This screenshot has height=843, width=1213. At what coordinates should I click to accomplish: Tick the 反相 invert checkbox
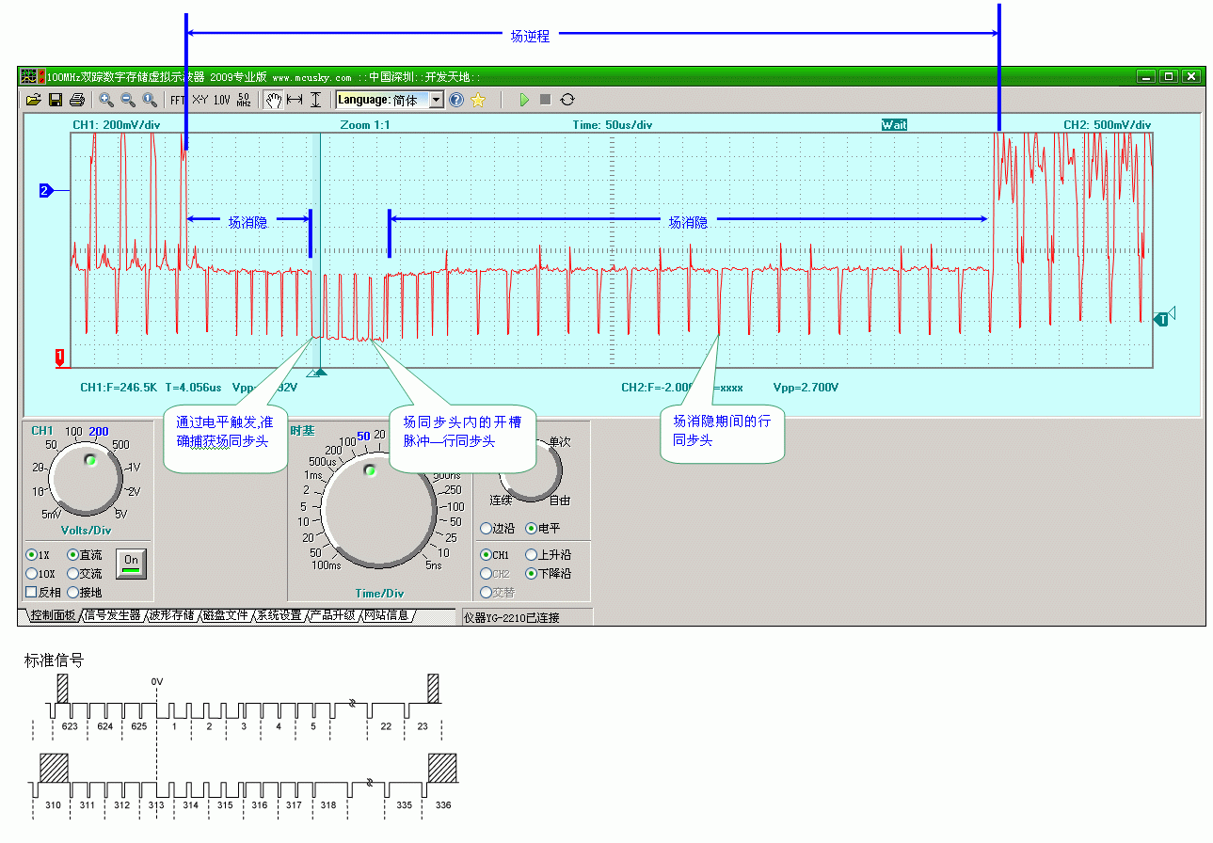31,593
